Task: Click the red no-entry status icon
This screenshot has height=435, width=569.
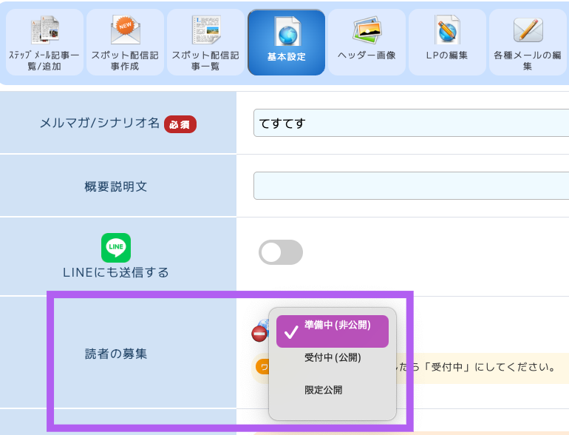Action: click(x=259, y=334)
